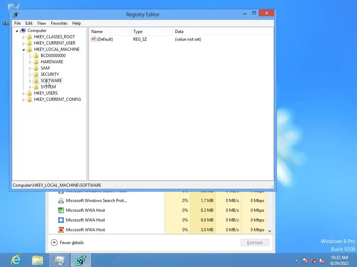Click the End task button
Viewport: 357px width, 267px height.
click(x=255, y=242)
